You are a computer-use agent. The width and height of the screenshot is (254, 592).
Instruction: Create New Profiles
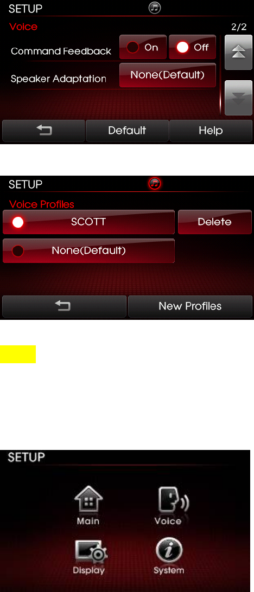(190, 306)
